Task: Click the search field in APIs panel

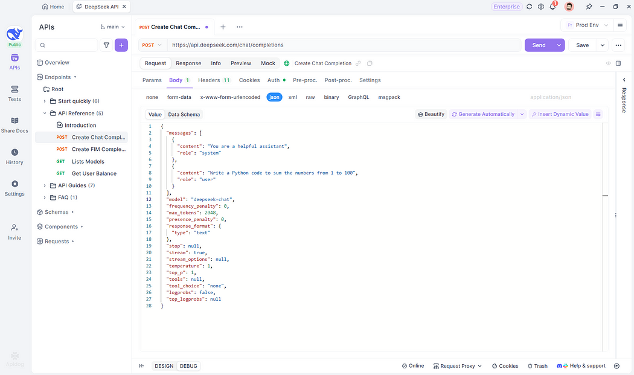Action: pyautogui.click(x=66, y=45)
